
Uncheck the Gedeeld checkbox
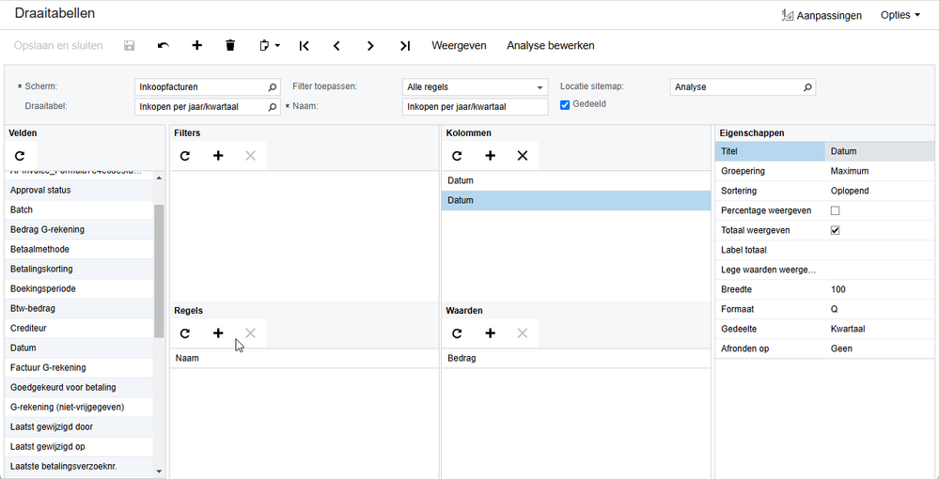tap(565, 104)
